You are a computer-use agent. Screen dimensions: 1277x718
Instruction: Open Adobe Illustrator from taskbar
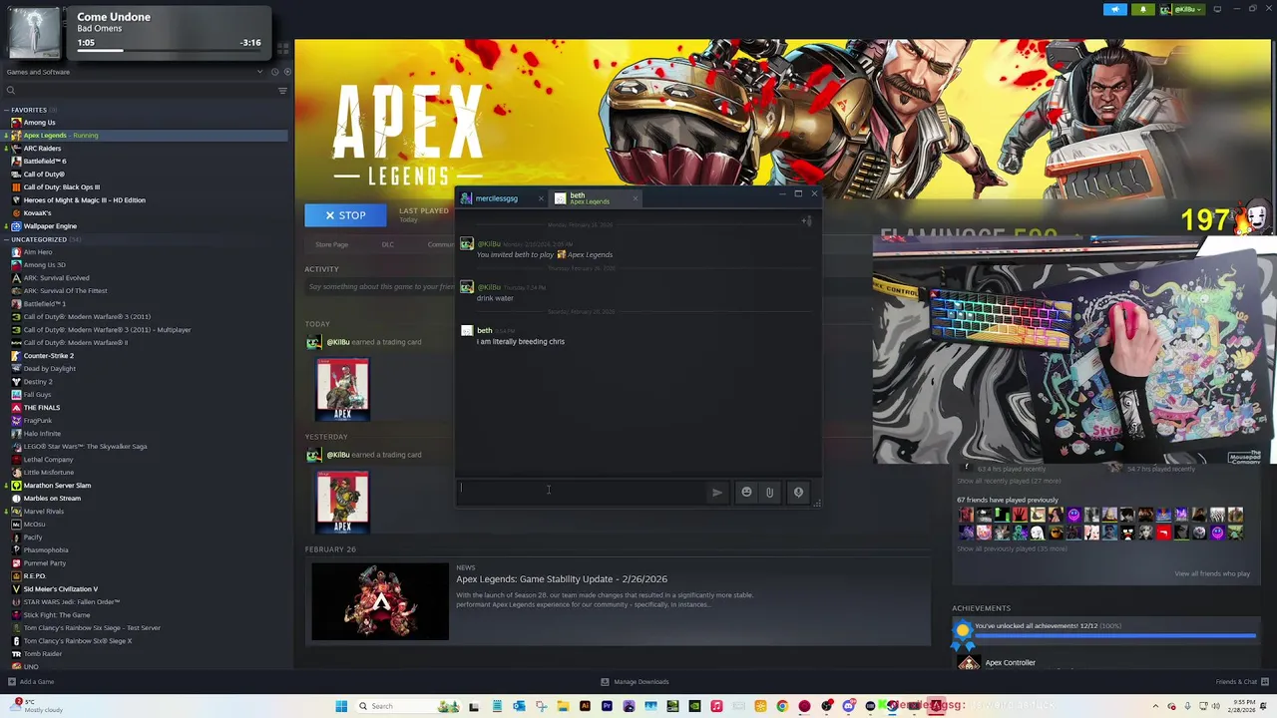pos(585,706)
